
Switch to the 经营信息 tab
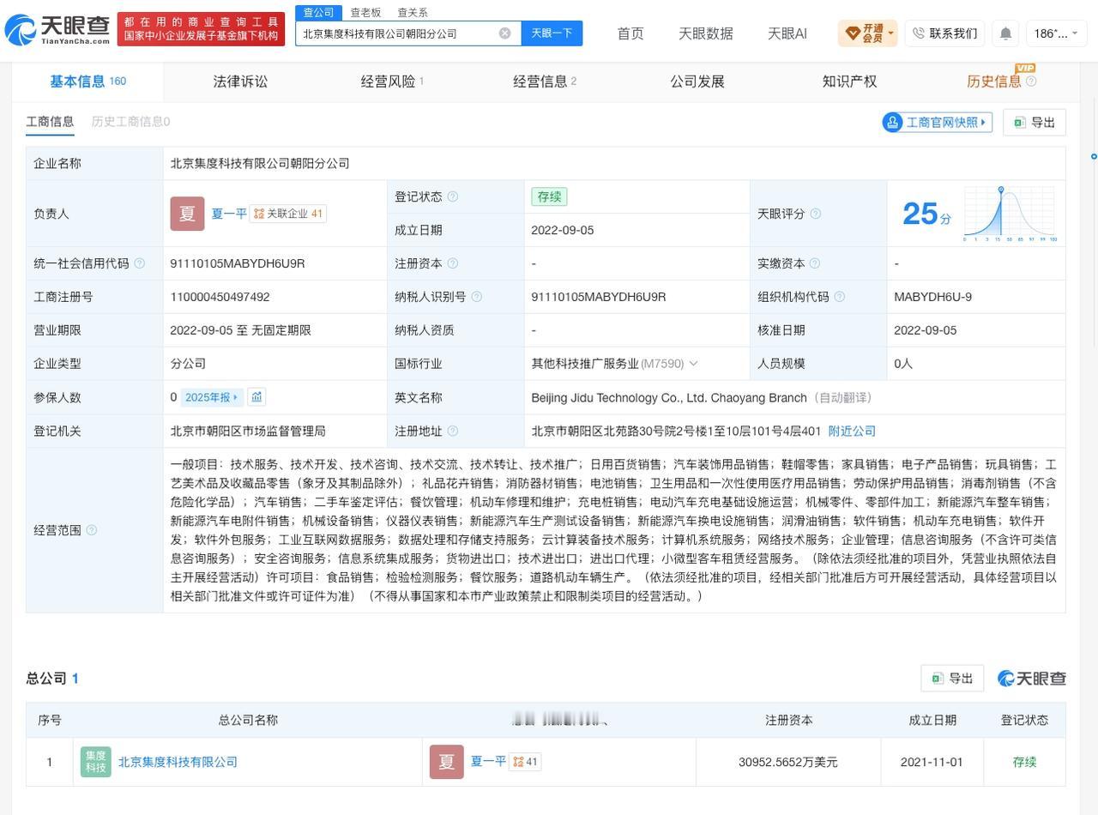pyautogui.click(x=545, y=81)
